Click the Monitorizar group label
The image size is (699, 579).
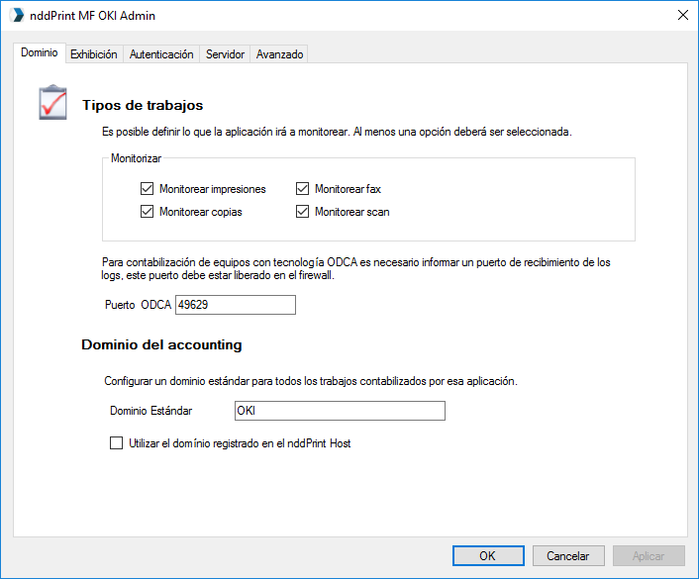click(x=136, y=158)
